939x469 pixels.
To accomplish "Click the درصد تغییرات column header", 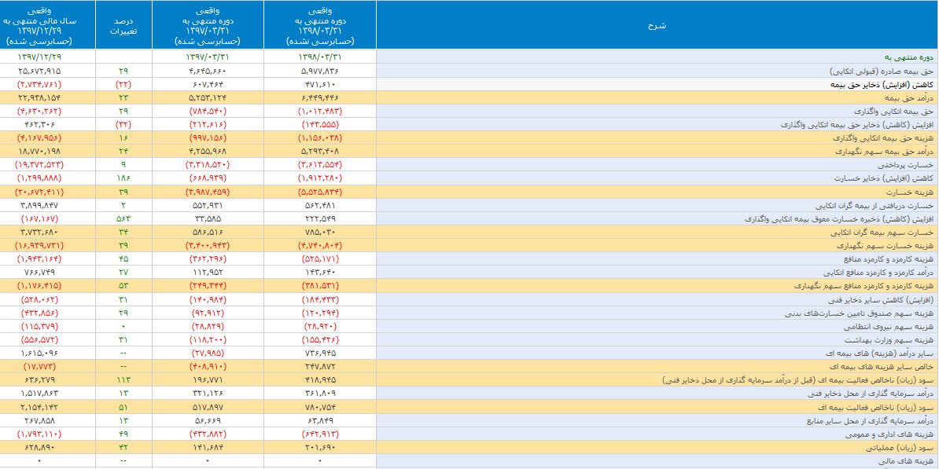I will (124, 24).
